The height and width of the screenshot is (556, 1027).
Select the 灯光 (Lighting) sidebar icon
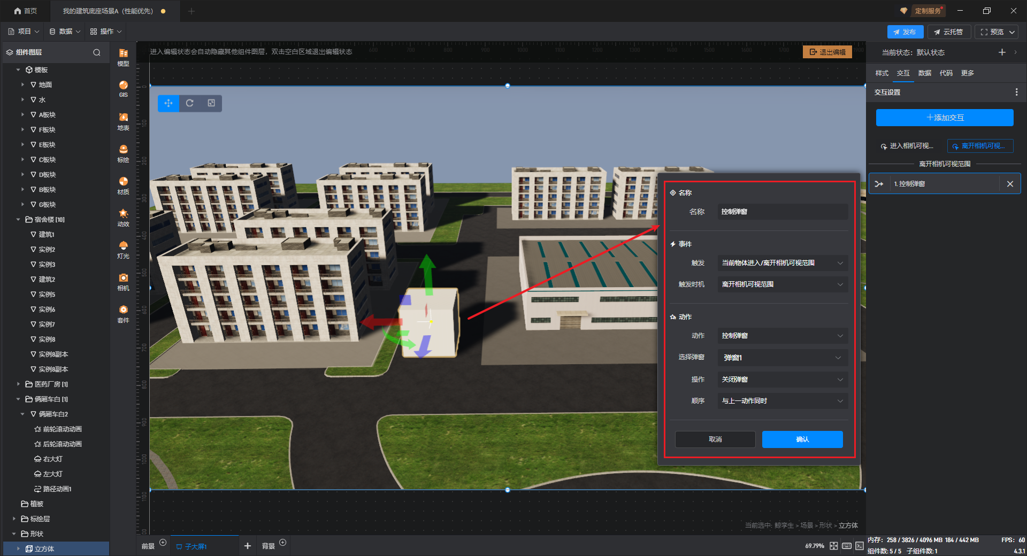click(x=123, y=249)
